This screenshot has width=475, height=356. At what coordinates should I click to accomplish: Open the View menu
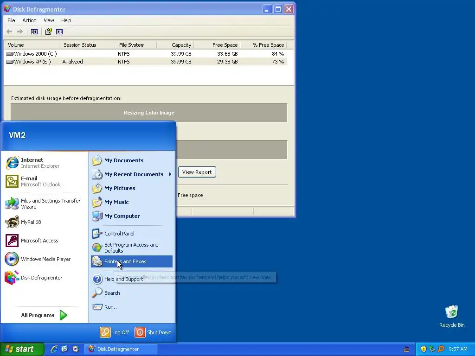[x=49, y=20]
